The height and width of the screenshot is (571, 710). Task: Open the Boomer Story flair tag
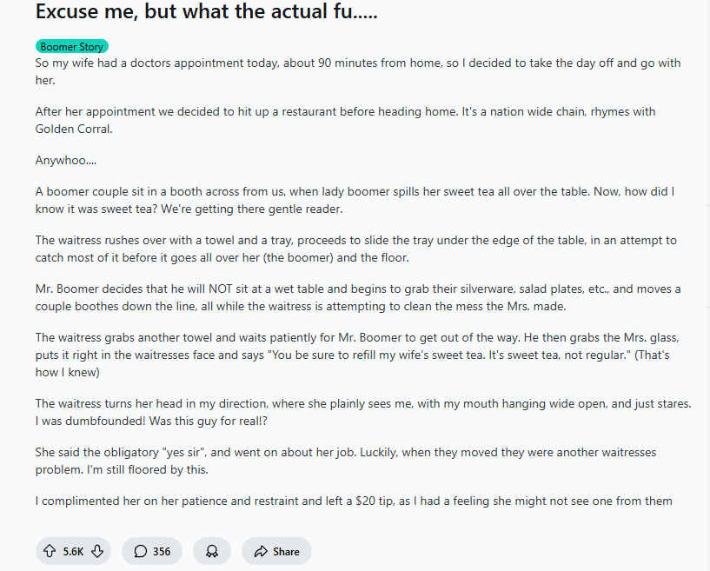click(x=72, y=47)
